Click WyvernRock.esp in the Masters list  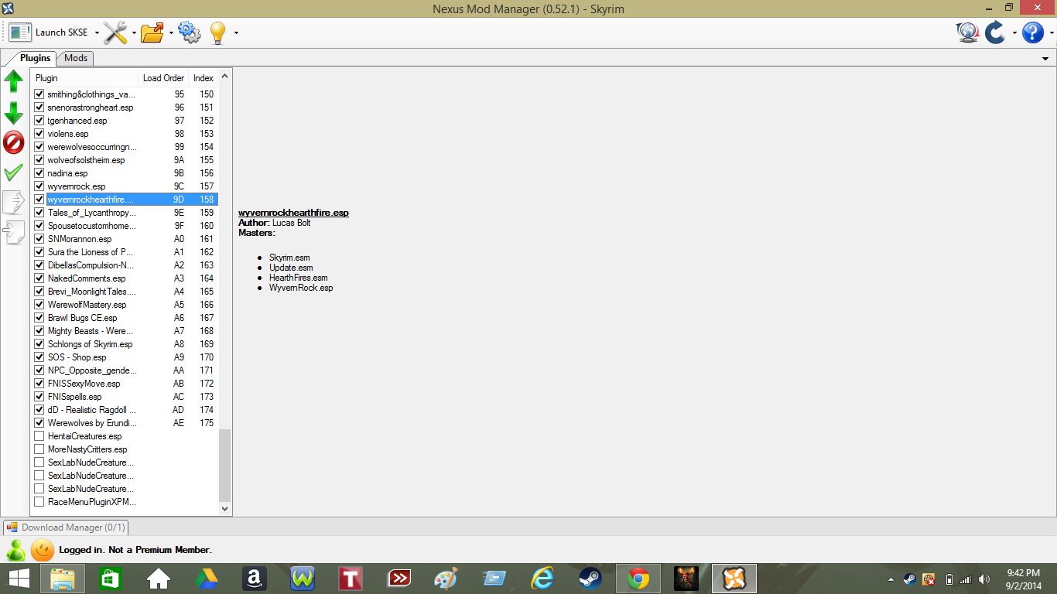pos(301,288)
